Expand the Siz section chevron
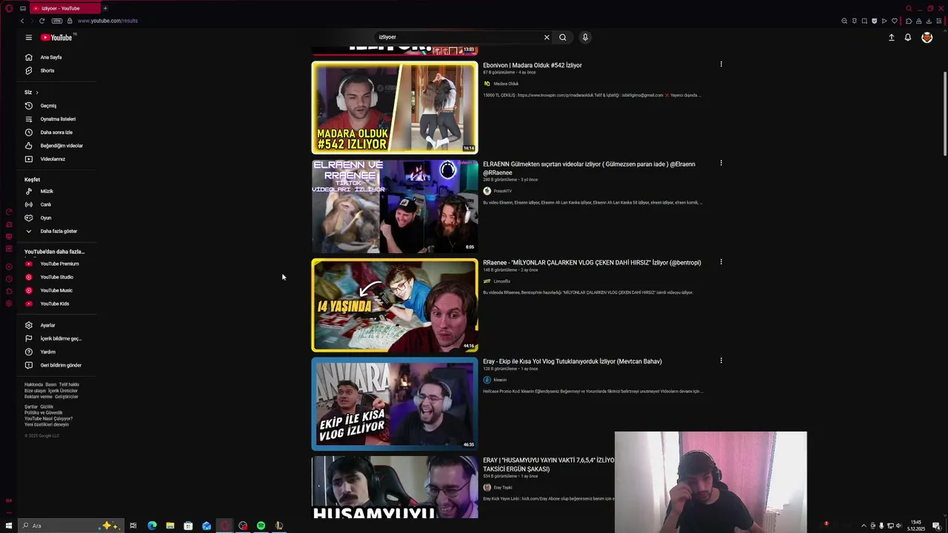 [36, 93]
